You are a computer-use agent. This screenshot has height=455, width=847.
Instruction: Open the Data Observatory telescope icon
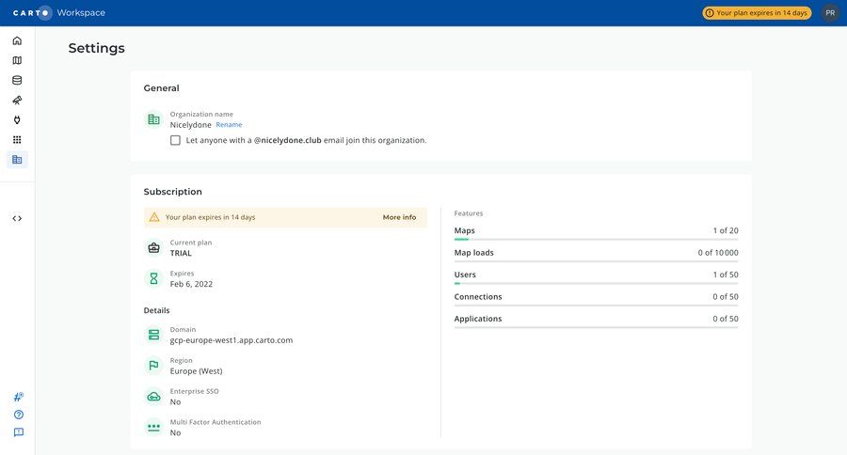tap(17, 100)
